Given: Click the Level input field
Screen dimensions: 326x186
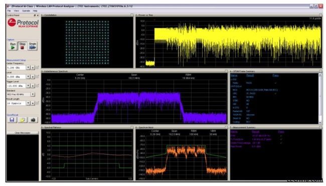Looking at the screenshot, I should 16,77.
